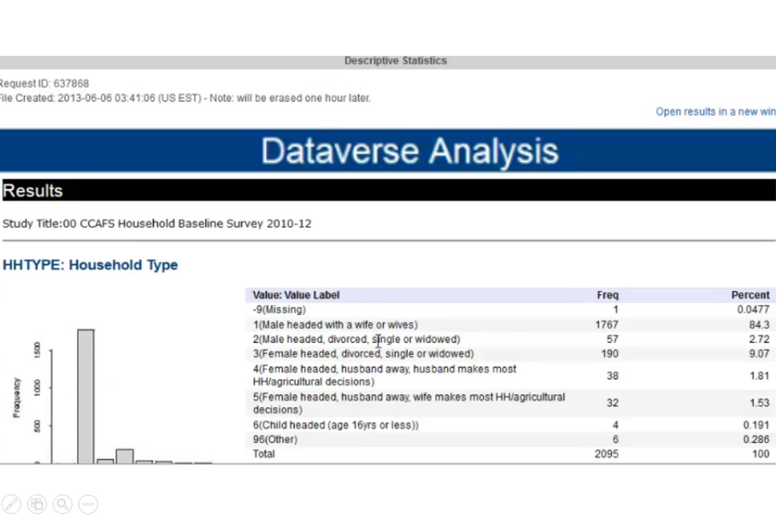Click the tallest bar in the histogram
The image size is (776, 517).
coord(86,396)
